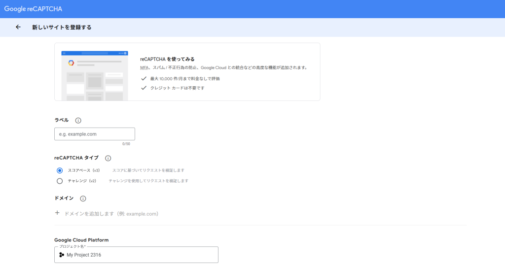Image resolution: width=505 pixels, height=265 pixels.
Task: Click クレジット カードは不要です text
Action: coord(177,88)
